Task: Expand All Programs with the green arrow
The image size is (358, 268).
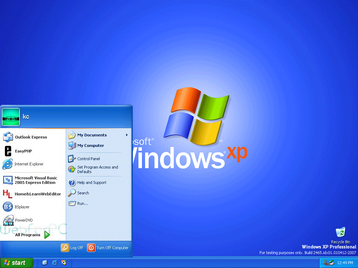Action: (47, 234)
